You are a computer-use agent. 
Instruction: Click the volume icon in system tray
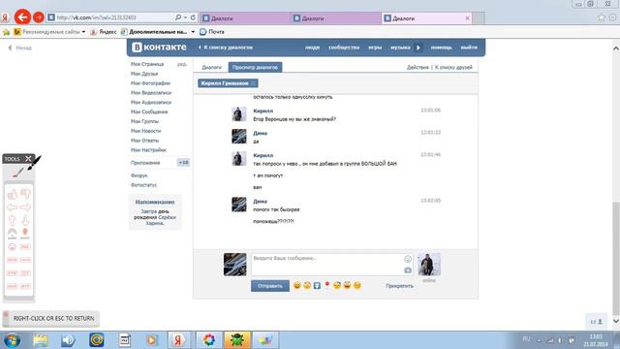[560, 340]
